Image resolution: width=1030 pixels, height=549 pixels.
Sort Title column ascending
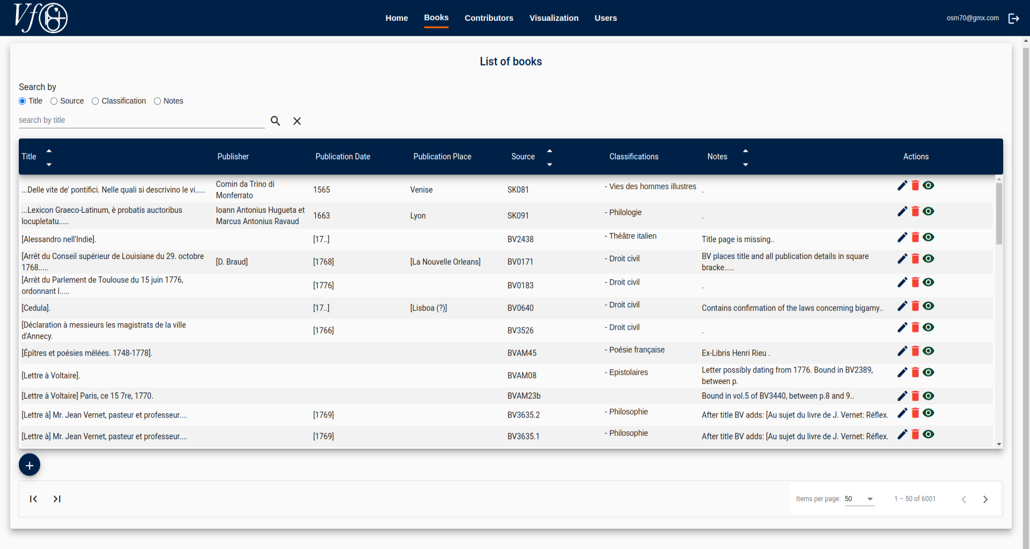(49, 151)
